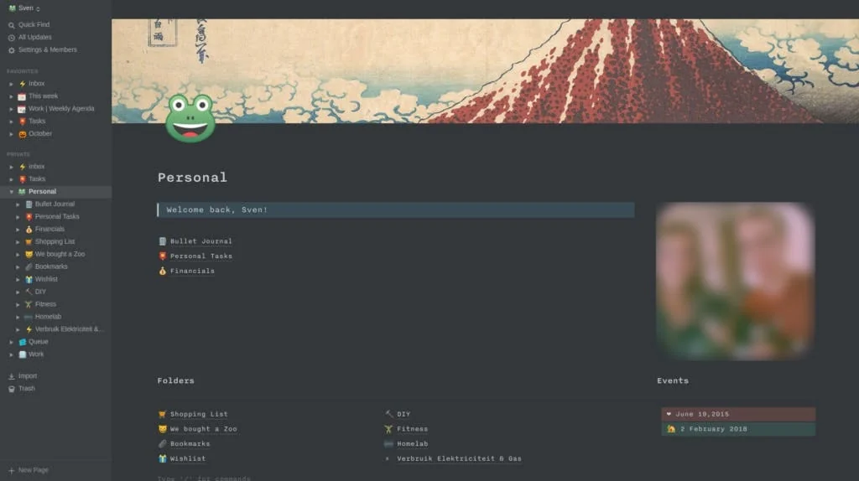The height and width of the screenshot is (481, 859).
Task: Click the Work page icon
Action: coord(23,354)
